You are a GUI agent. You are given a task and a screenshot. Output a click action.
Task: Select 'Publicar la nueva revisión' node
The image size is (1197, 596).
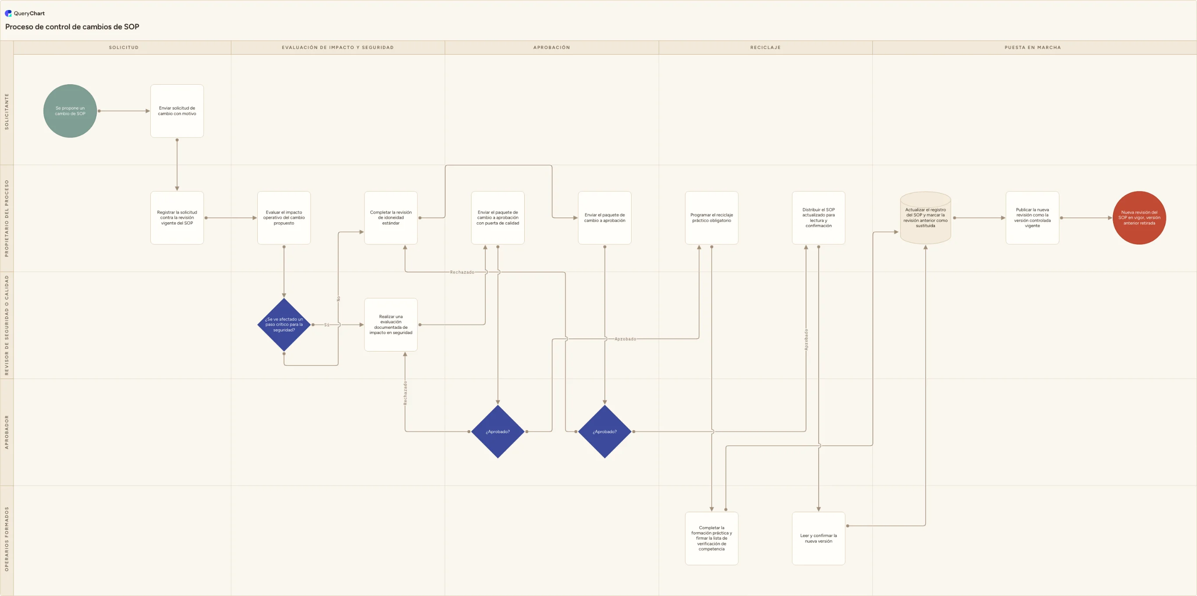(1032, 218)
